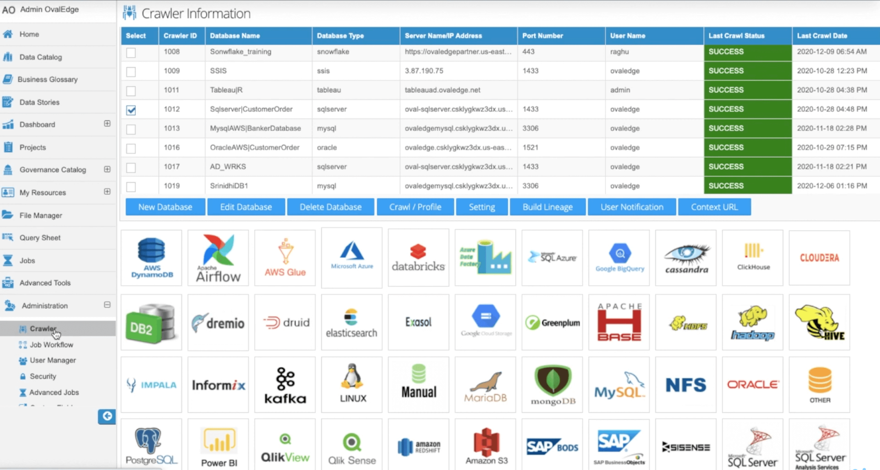Choose the Apache Airflow connector tile
The image size is (880, 470).
pos(218,258)
